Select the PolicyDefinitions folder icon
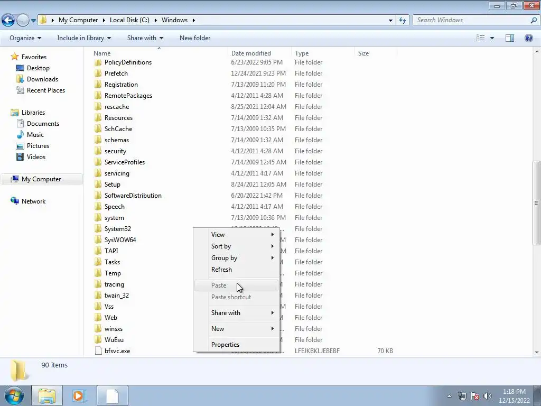Screen dimensions: 541x406 point(98,62)
